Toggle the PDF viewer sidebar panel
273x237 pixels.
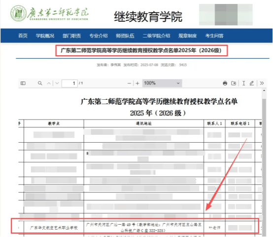point(23,83)
